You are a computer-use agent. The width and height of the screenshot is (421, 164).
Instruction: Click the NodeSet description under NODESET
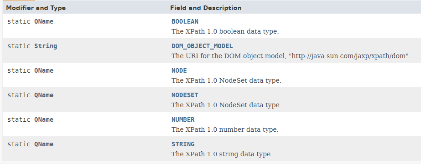tap(226, 105)
